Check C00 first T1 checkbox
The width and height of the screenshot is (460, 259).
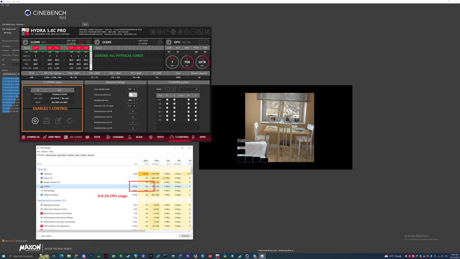(174, 99)
